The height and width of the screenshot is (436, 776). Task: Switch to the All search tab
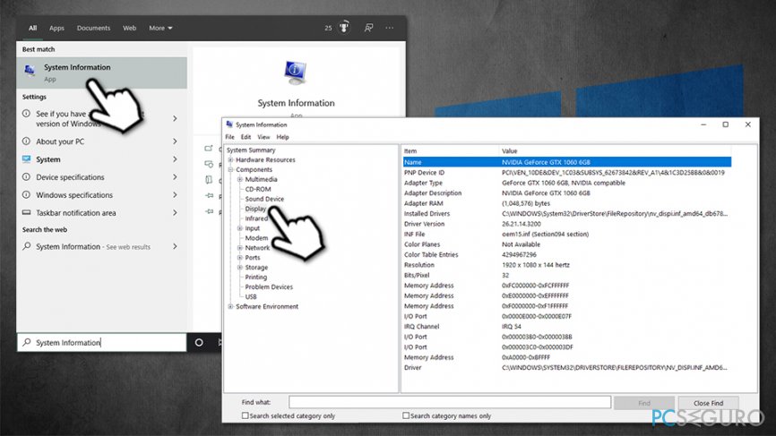click(x=32, y=28)
